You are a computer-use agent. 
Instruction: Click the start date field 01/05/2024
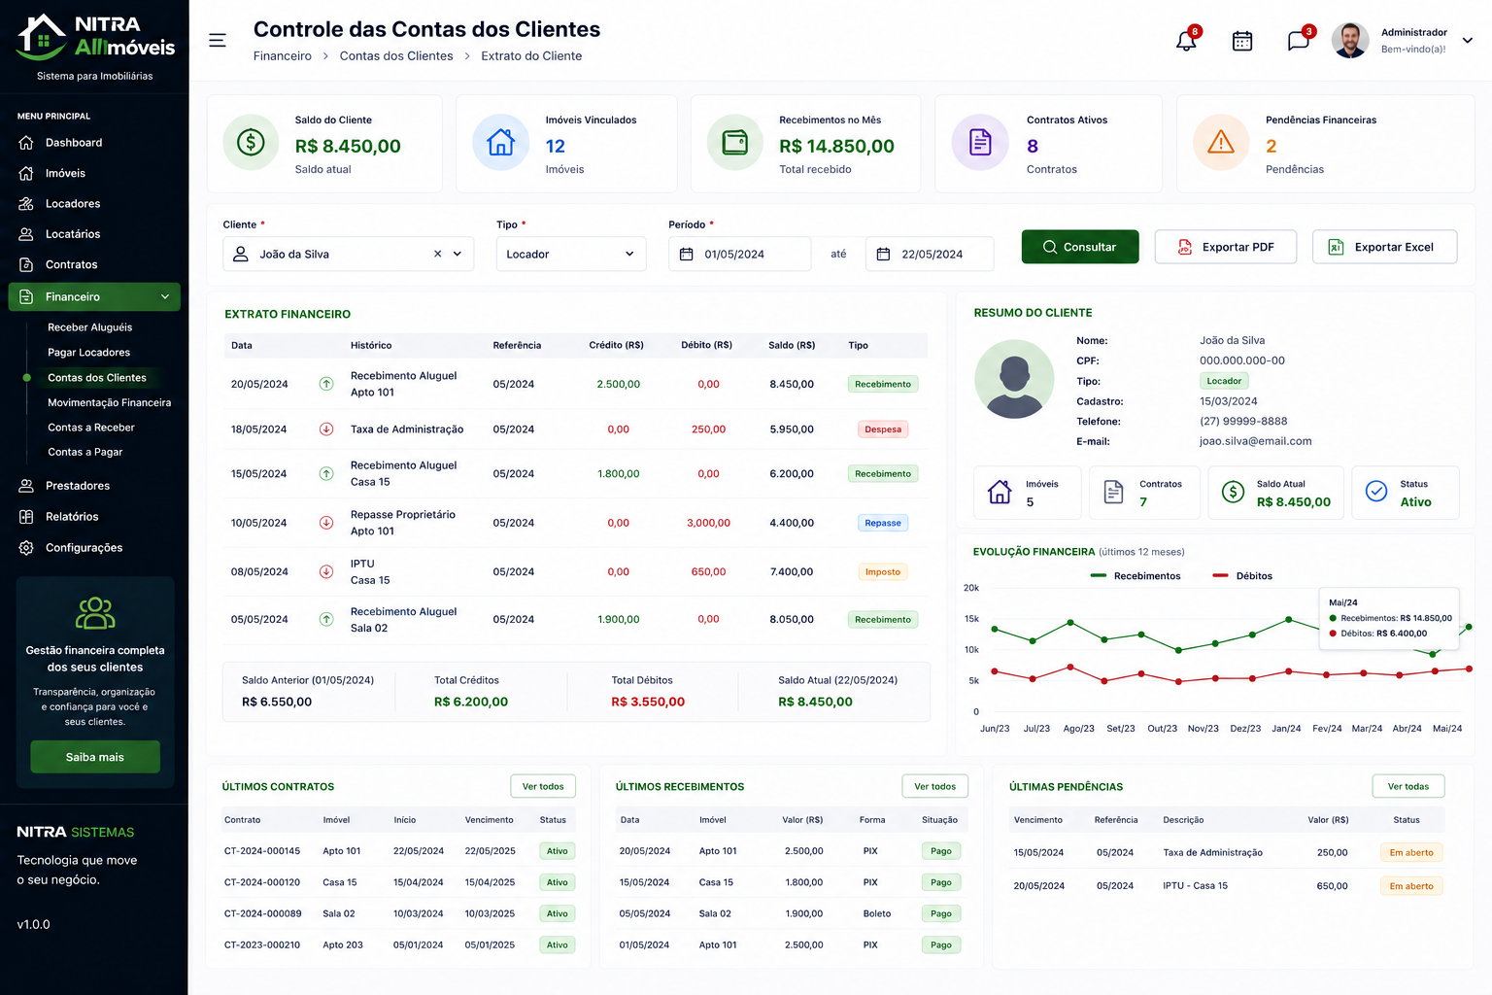pos(740,254)
